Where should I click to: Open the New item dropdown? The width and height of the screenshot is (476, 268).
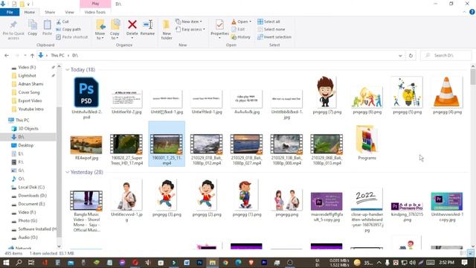189,22
